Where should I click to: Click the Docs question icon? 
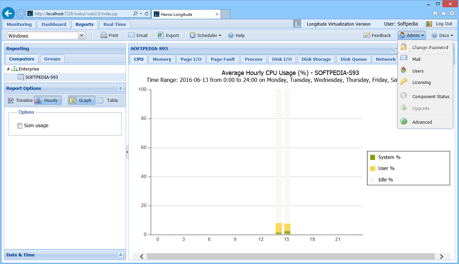coord(434,35)
